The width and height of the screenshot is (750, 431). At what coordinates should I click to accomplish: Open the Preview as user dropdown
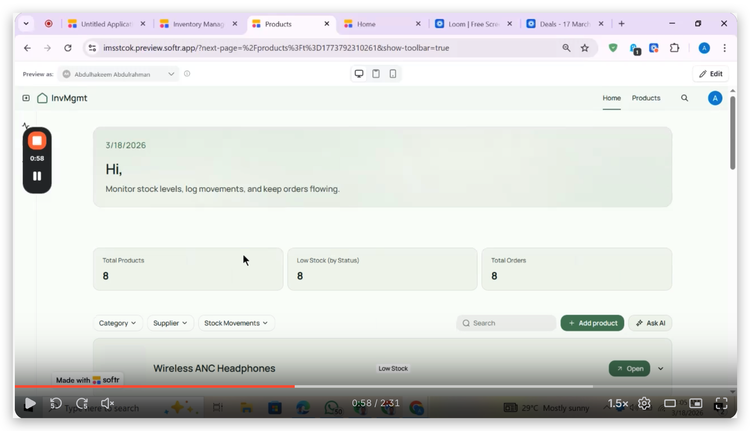click(119, 74)
